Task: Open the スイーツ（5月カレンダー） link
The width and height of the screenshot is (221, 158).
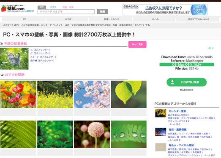Action: pyautogui.click(x=43, y=57)
